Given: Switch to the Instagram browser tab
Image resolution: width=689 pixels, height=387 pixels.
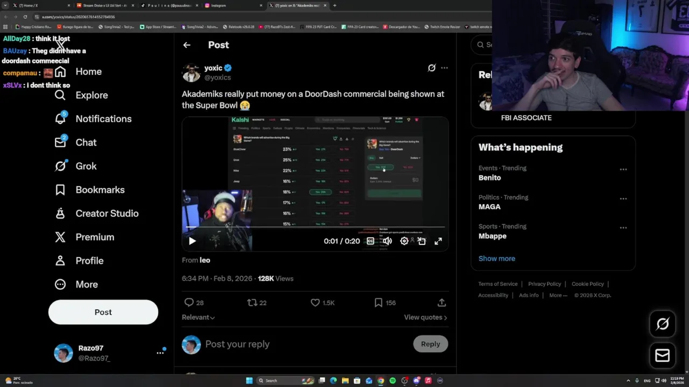Looking at the screenshot, I should click(x=233, y=5).
